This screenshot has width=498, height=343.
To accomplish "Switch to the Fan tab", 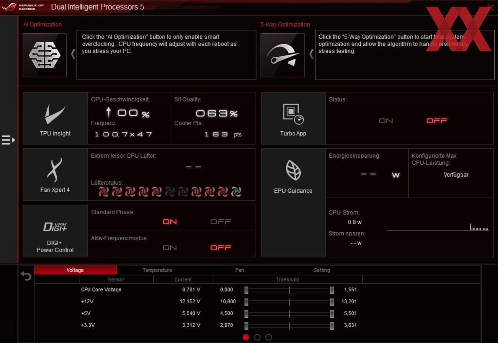I will pos(239,270).
